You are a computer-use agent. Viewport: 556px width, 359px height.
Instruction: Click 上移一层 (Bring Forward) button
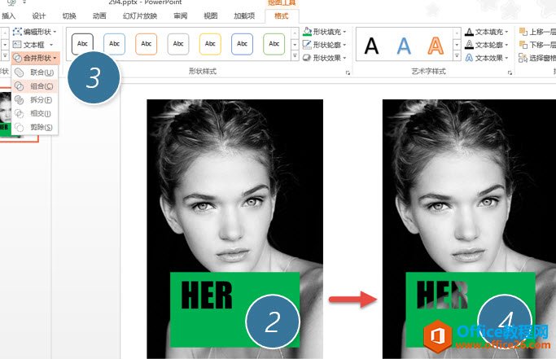coord(537,32)
